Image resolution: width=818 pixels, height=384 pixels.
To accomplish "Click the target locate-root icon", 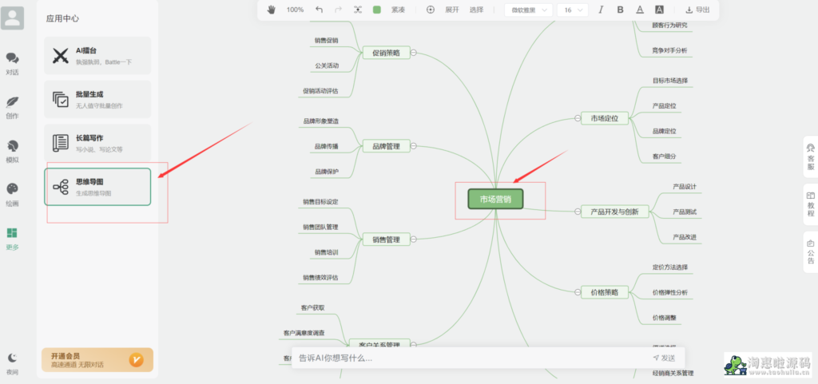I will coord(431,10).
